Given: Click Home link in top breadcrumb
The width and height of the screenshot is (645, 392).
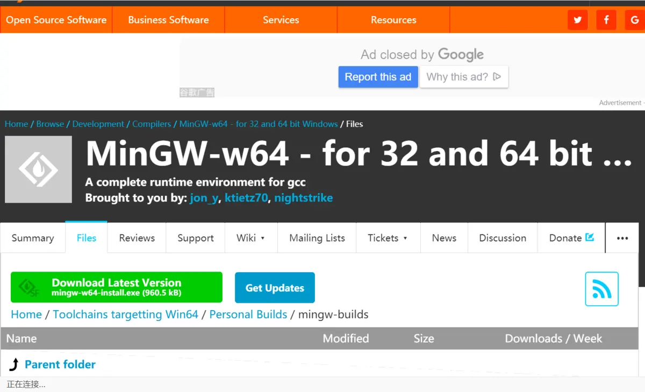Looking at the screenshot, I should coord(16,124).
